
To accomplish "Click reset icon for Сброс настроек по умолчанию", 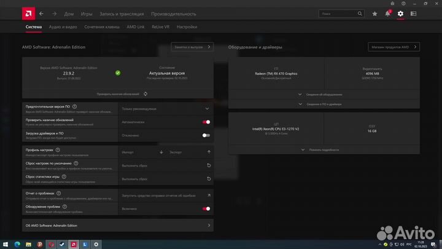I will [209, 165].
